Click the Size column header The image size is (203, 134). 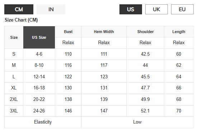(x=14, y=37)
